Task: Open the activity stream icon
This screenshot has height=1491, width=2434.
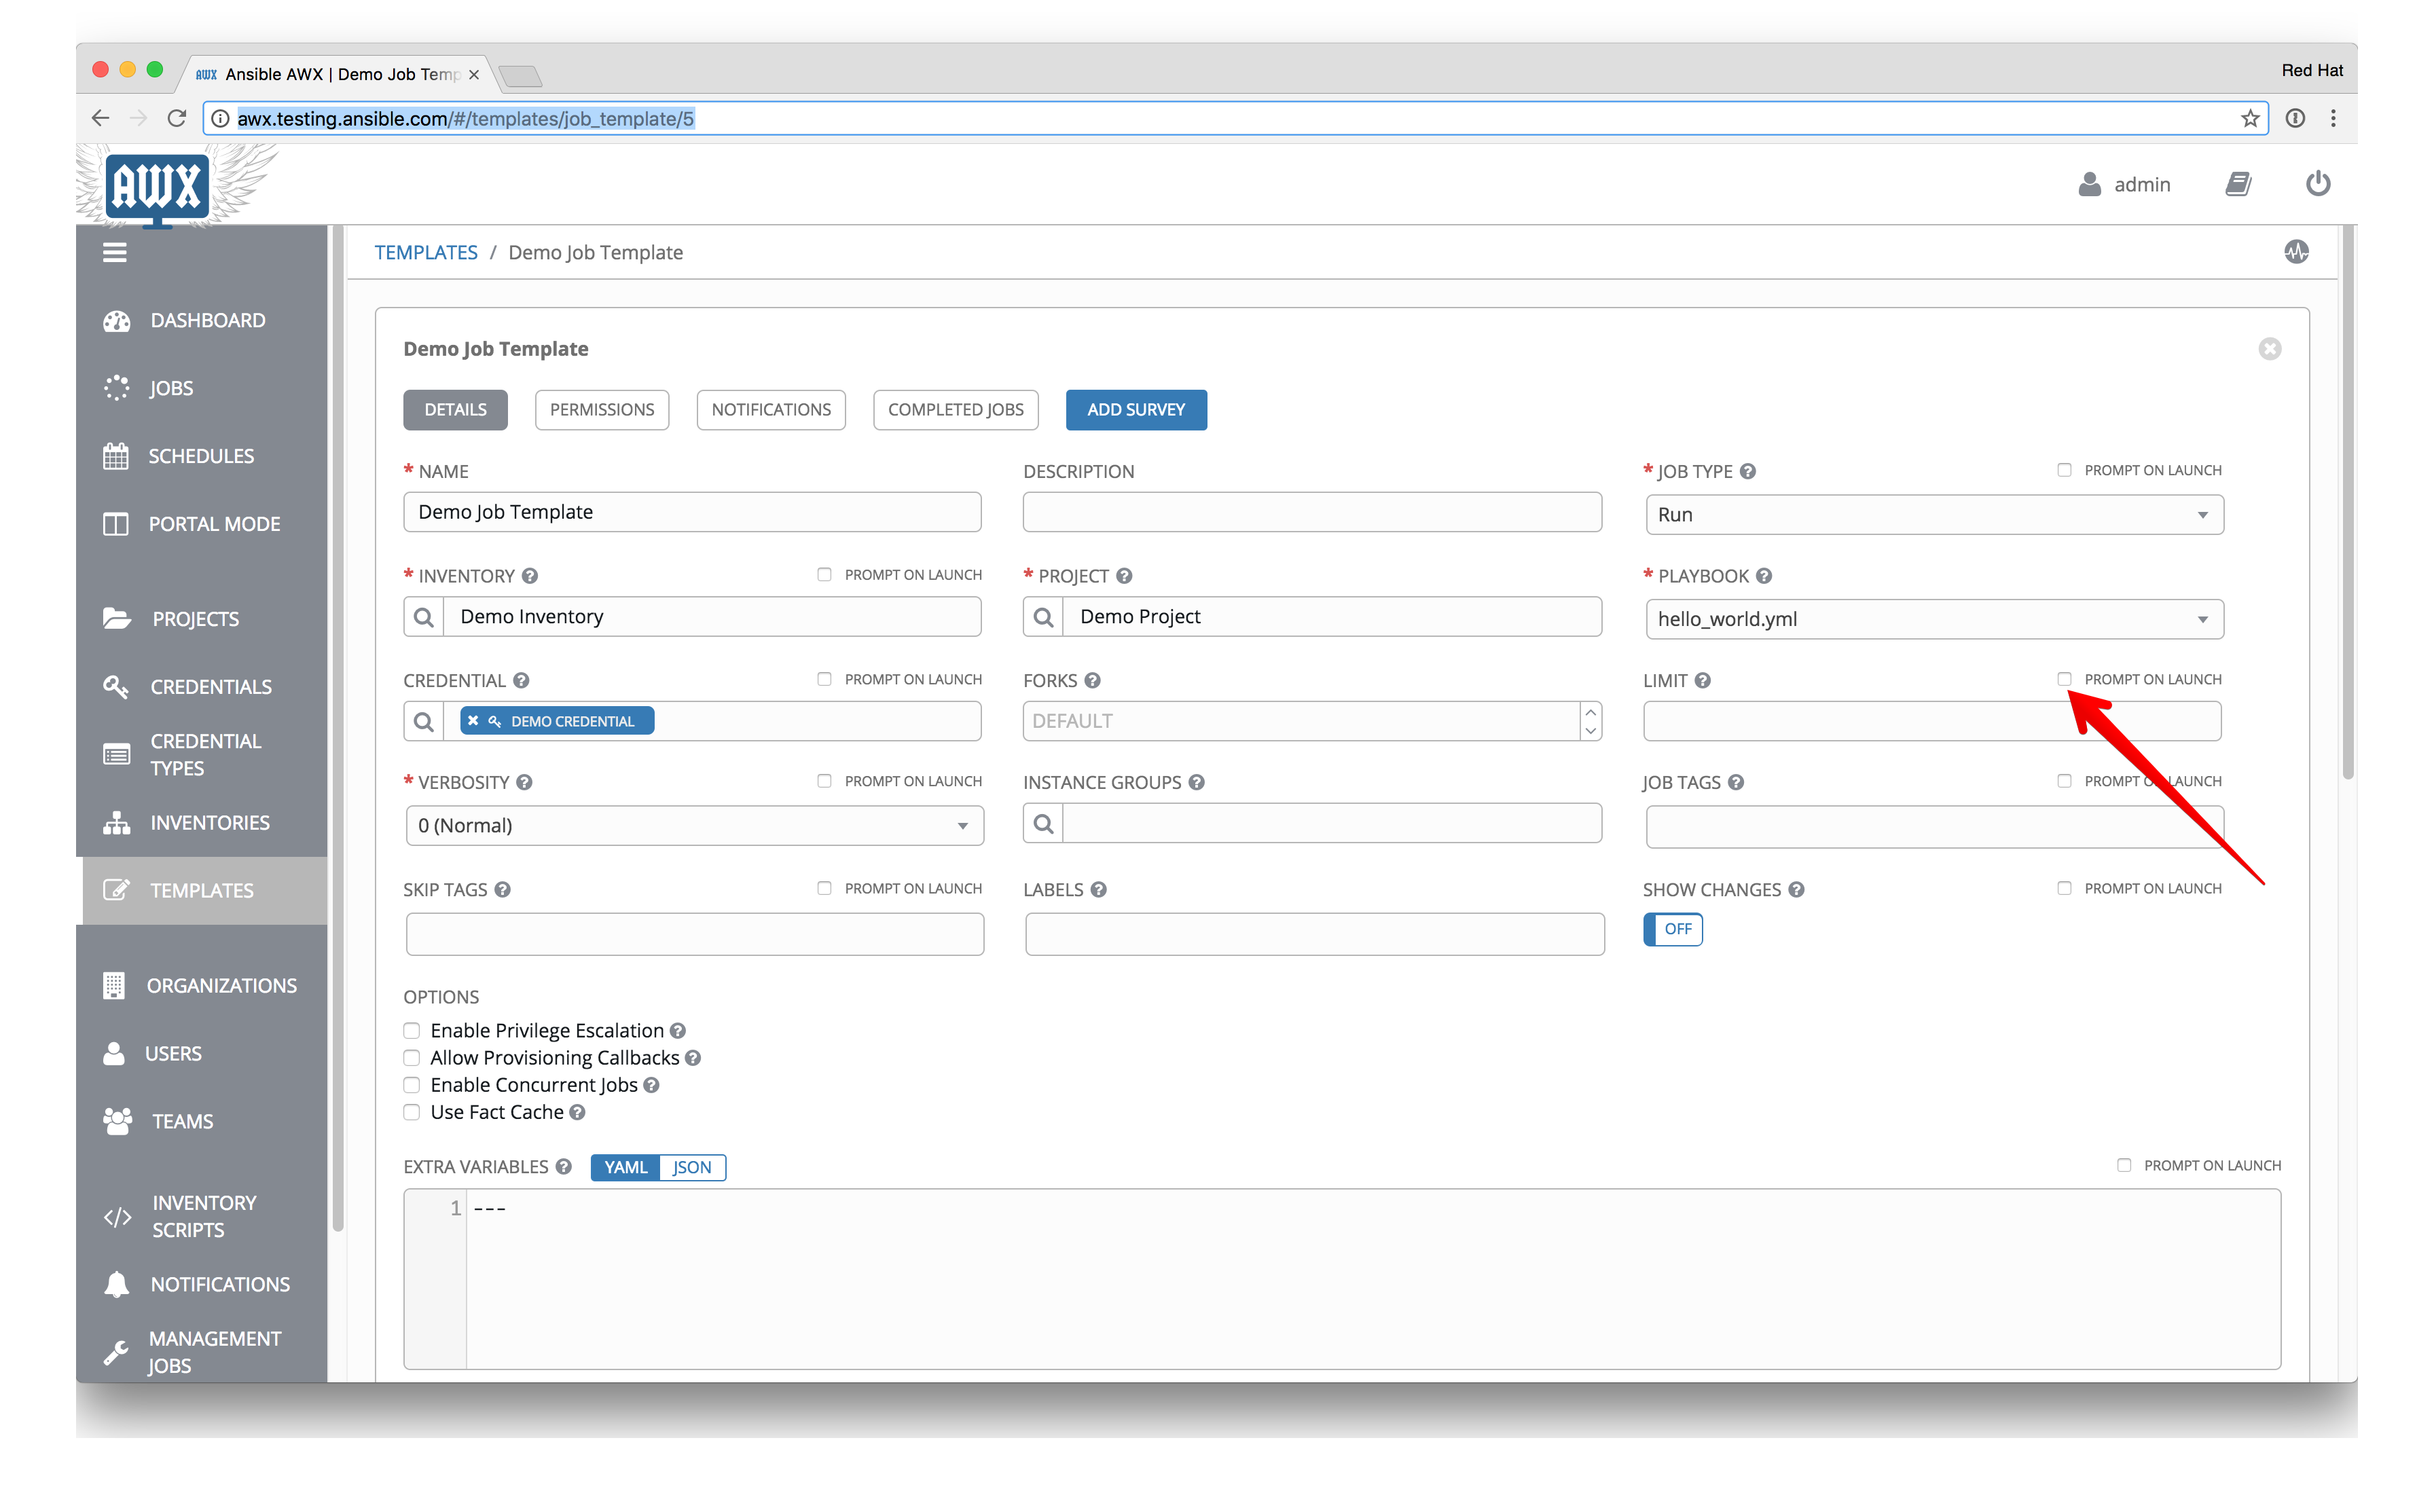Action: 2297,252
